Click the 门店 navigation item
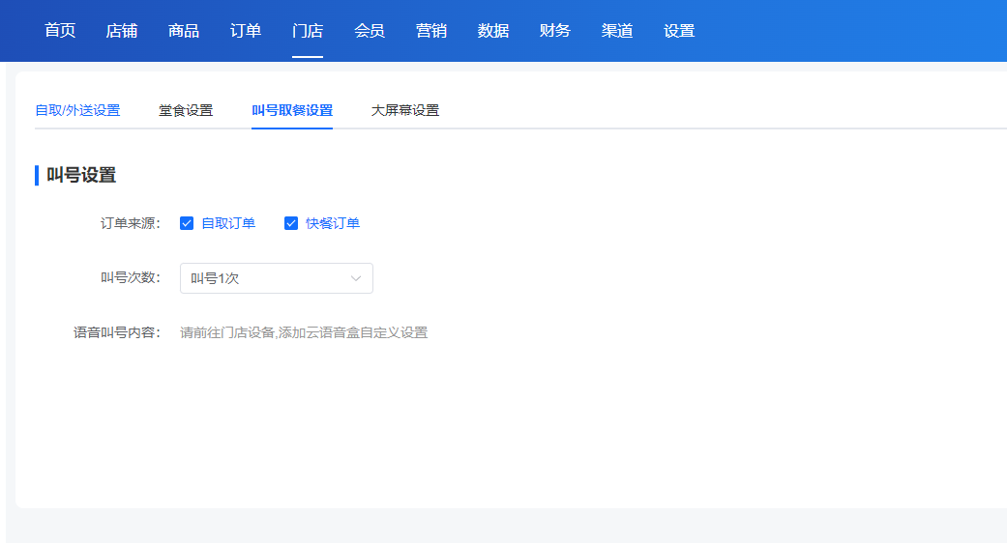Screen dimensions: 1007x543 [x=308, y=31]
